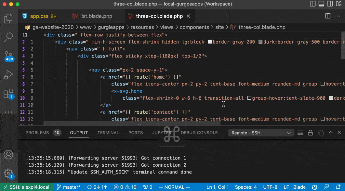The height and width of the screenshot is (191, 345).
Task: Click Ln 1, Col 1 to go to line
Action: tap(218, 187)
